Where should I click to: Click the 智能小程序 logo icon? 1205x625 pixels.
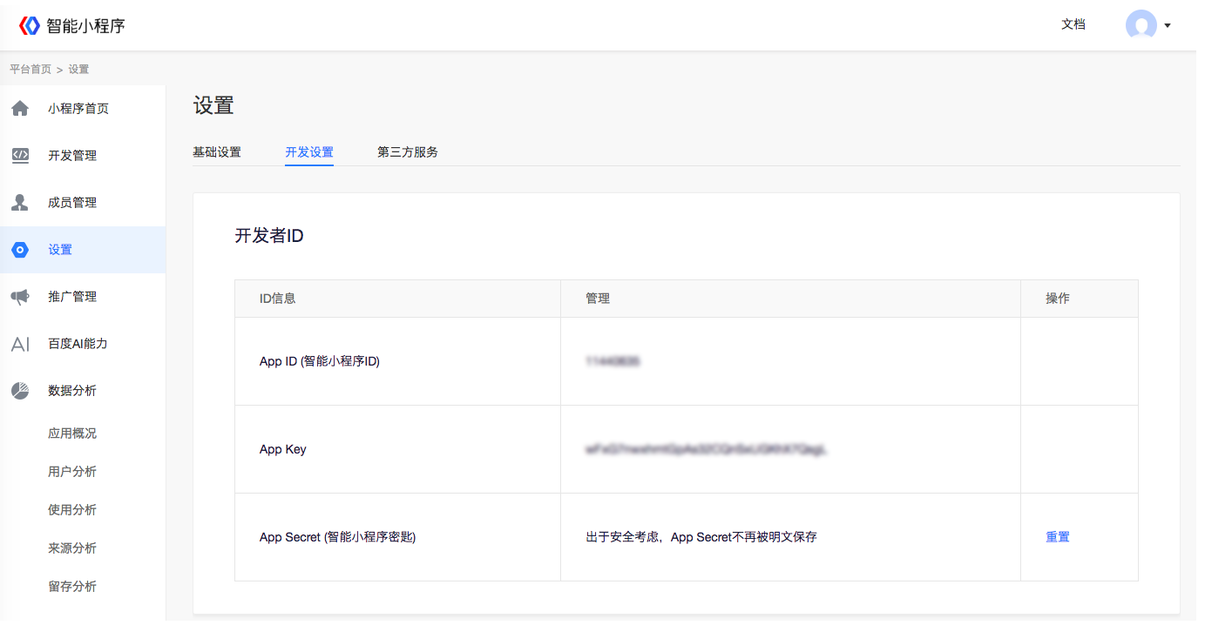(x=30, y=25)
